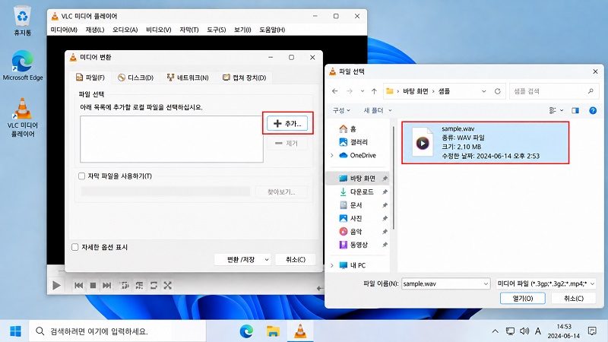This screenshot has width=608, height=342.
Task: Select the VLC 미디어 플레이어 desktop shortcut
Action: (x=23, y=118)
